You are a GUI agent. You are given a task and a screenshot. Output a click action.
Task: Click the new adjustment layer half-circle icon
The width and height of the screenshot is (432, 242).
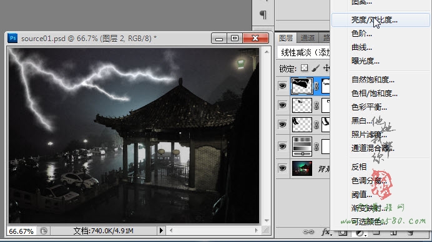coord(360,233)
